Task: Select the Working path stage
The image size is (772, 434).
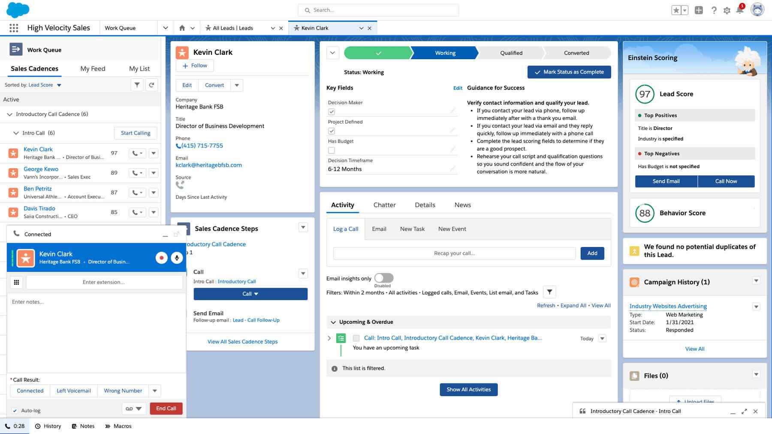Action: pyautogui.click(x=445, y=53)
